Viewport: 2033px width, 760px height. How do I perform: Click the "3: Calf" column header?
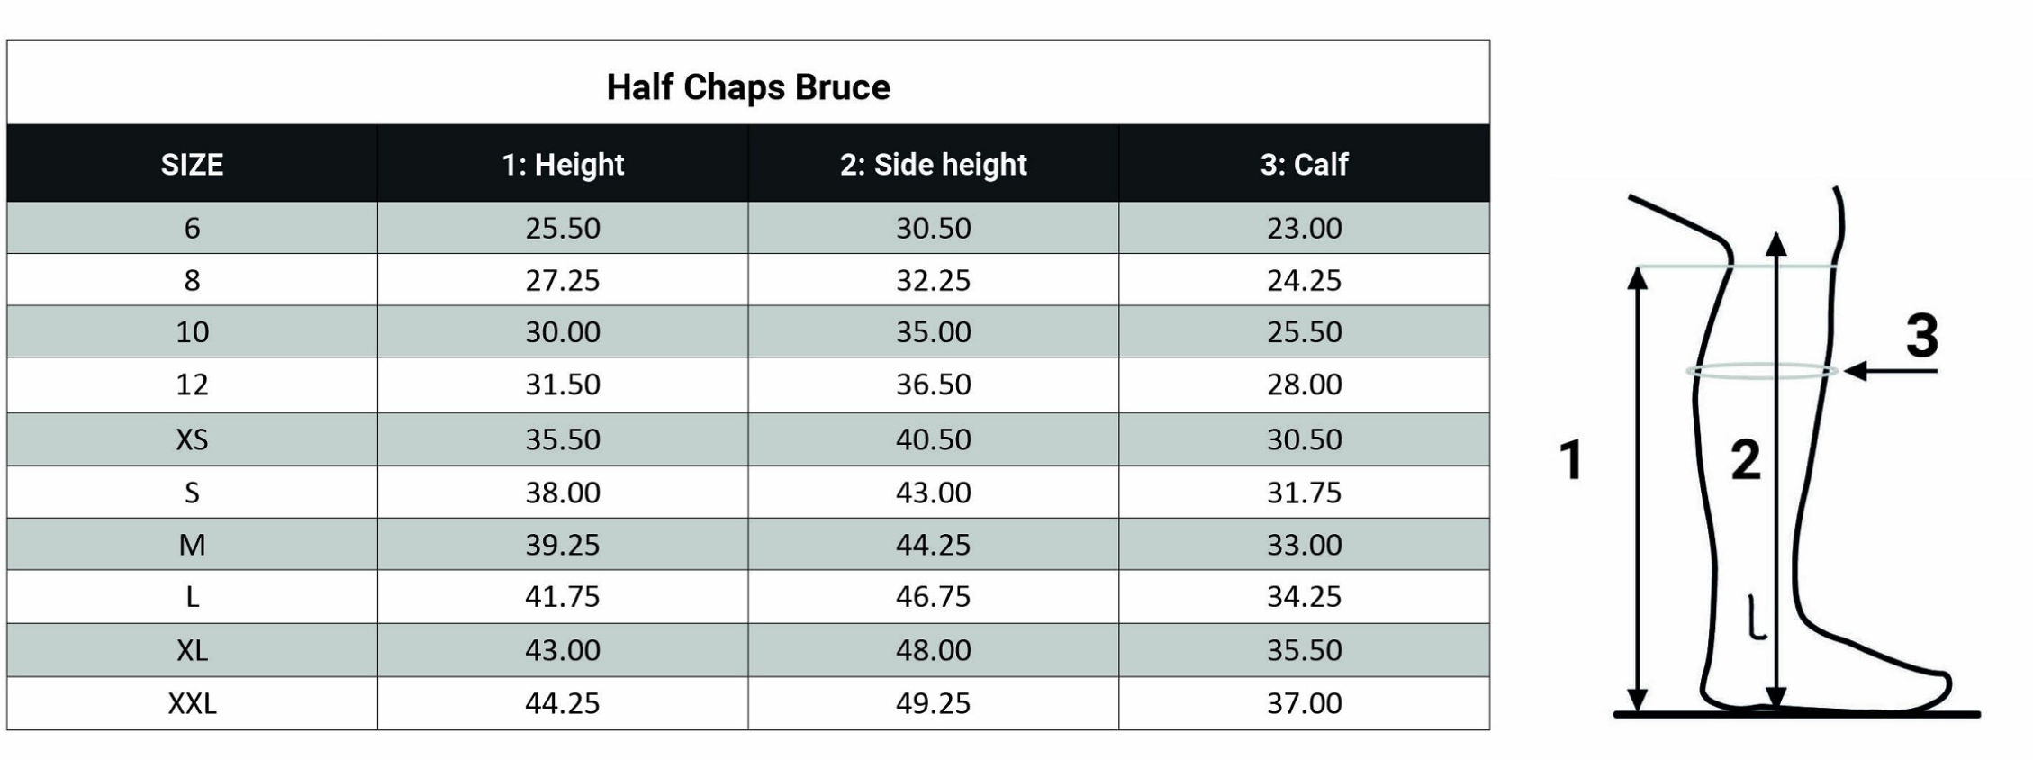coord(1304,165)
